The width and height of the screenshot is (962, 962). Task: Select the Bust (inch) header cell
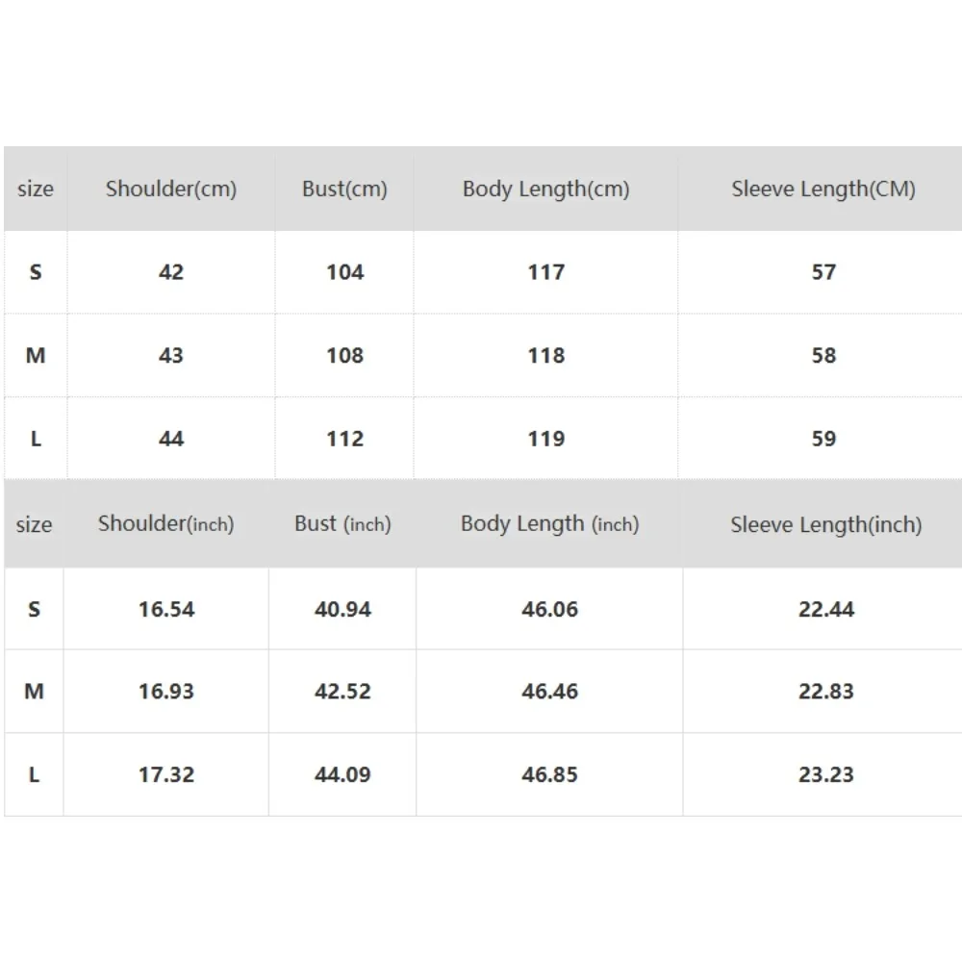[x=342, y=524]
